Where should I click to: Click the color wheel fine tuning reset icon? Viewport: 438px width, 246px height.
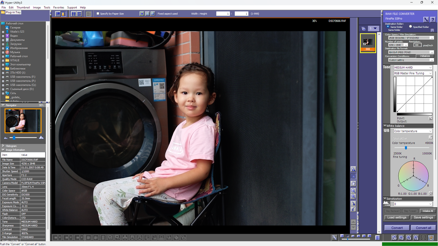[x=430, y=193]
